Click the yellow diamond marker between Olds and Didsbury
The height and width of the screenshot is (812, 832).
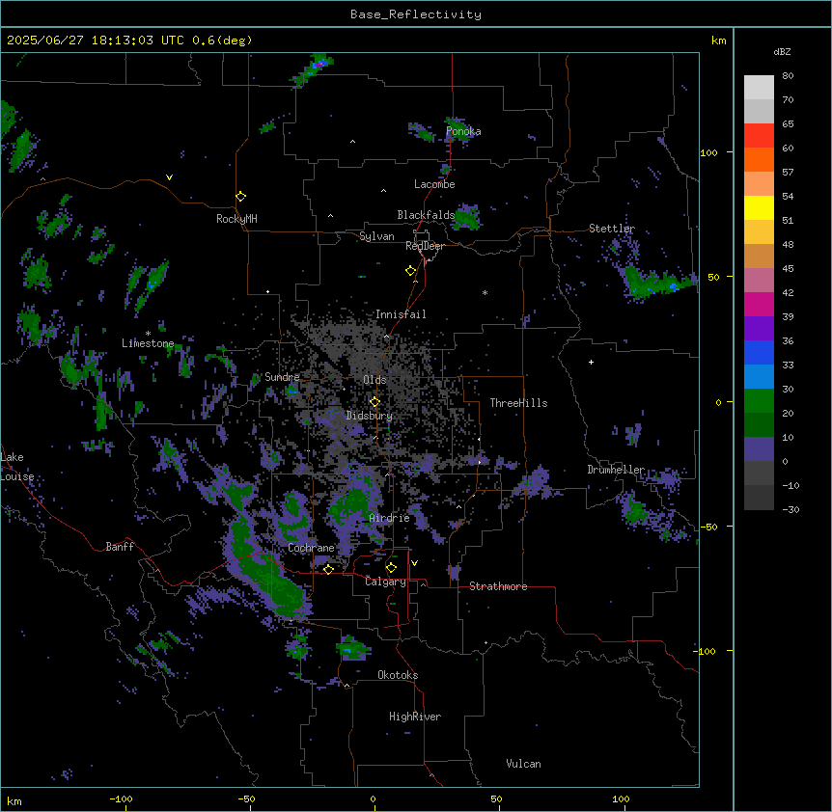point(374,402)
